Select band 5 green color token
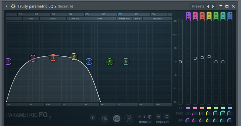The height and width of the screenshot is (126, 241). coord(216,108)
